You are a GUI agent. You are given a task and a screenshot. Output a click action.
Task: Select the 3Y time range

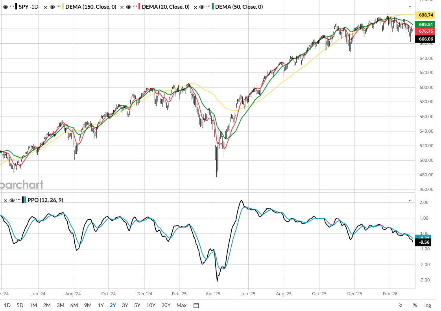[x=125, y=305]
